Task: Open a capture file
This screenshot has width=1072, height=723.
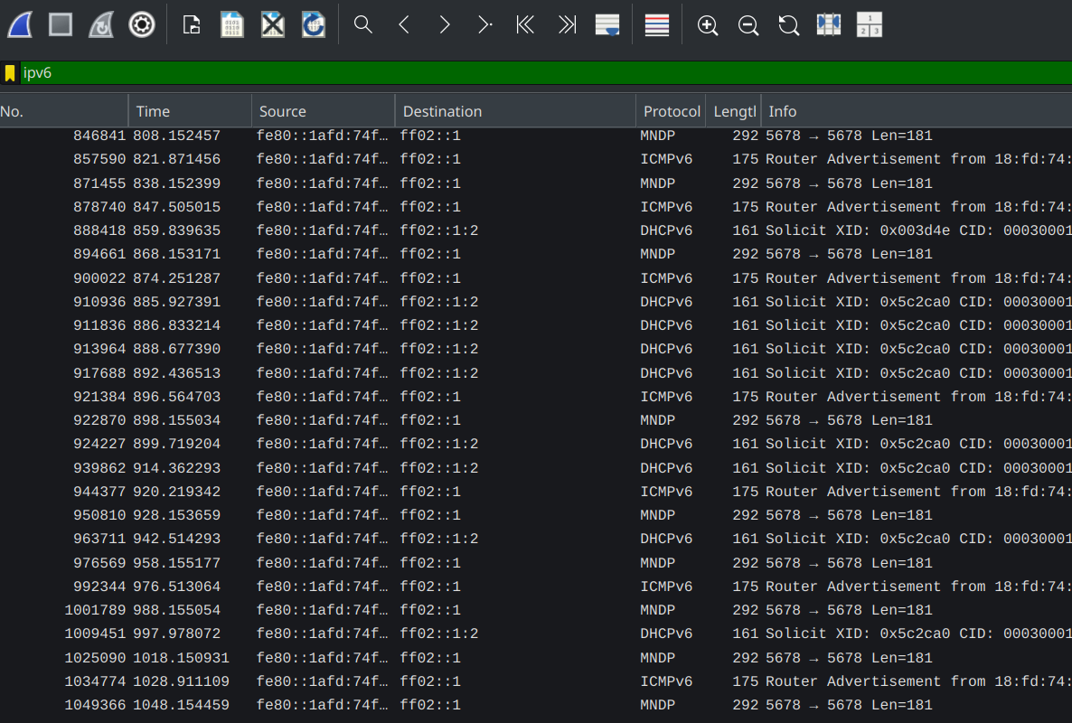Action: pos(192,24)
